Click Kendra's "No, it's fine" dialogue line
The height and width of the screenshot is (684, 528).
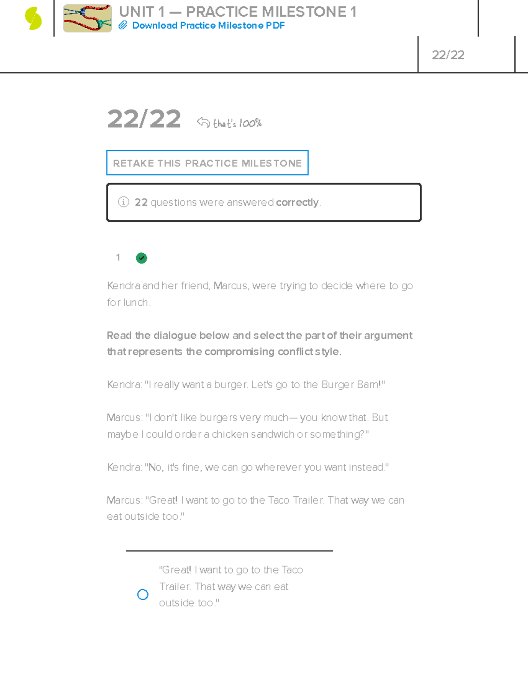click(248, 467)
